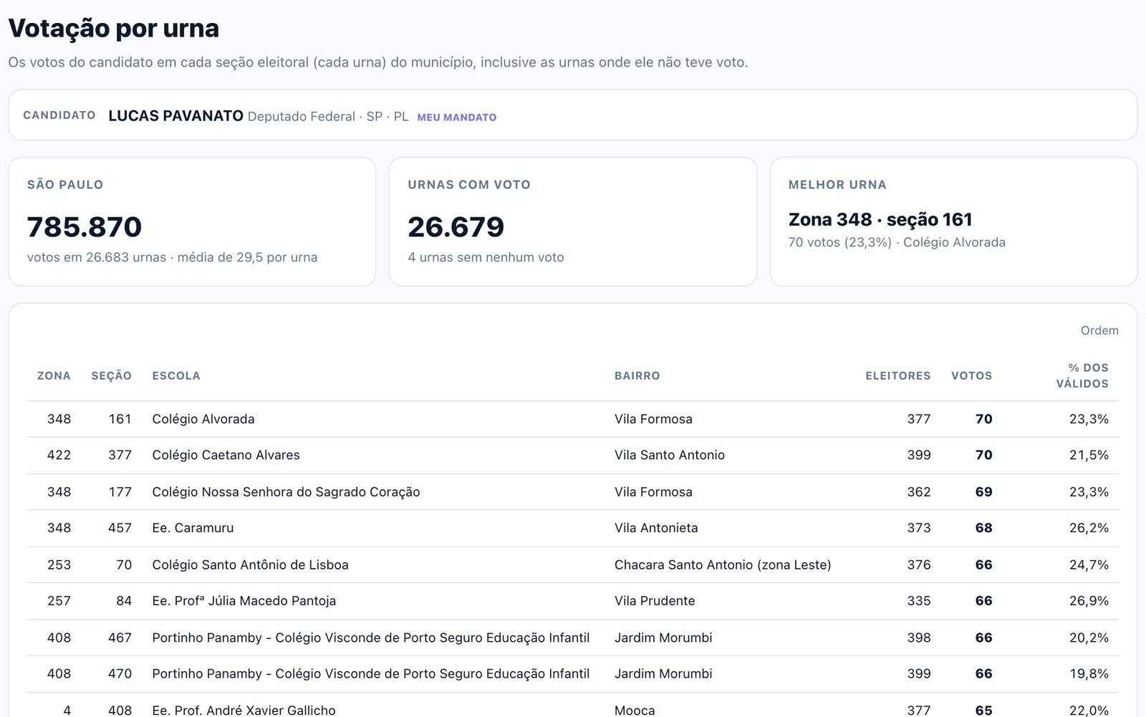Click eleitores value 362
Viewport: 1146px width, 717px height.
point(919,492)
